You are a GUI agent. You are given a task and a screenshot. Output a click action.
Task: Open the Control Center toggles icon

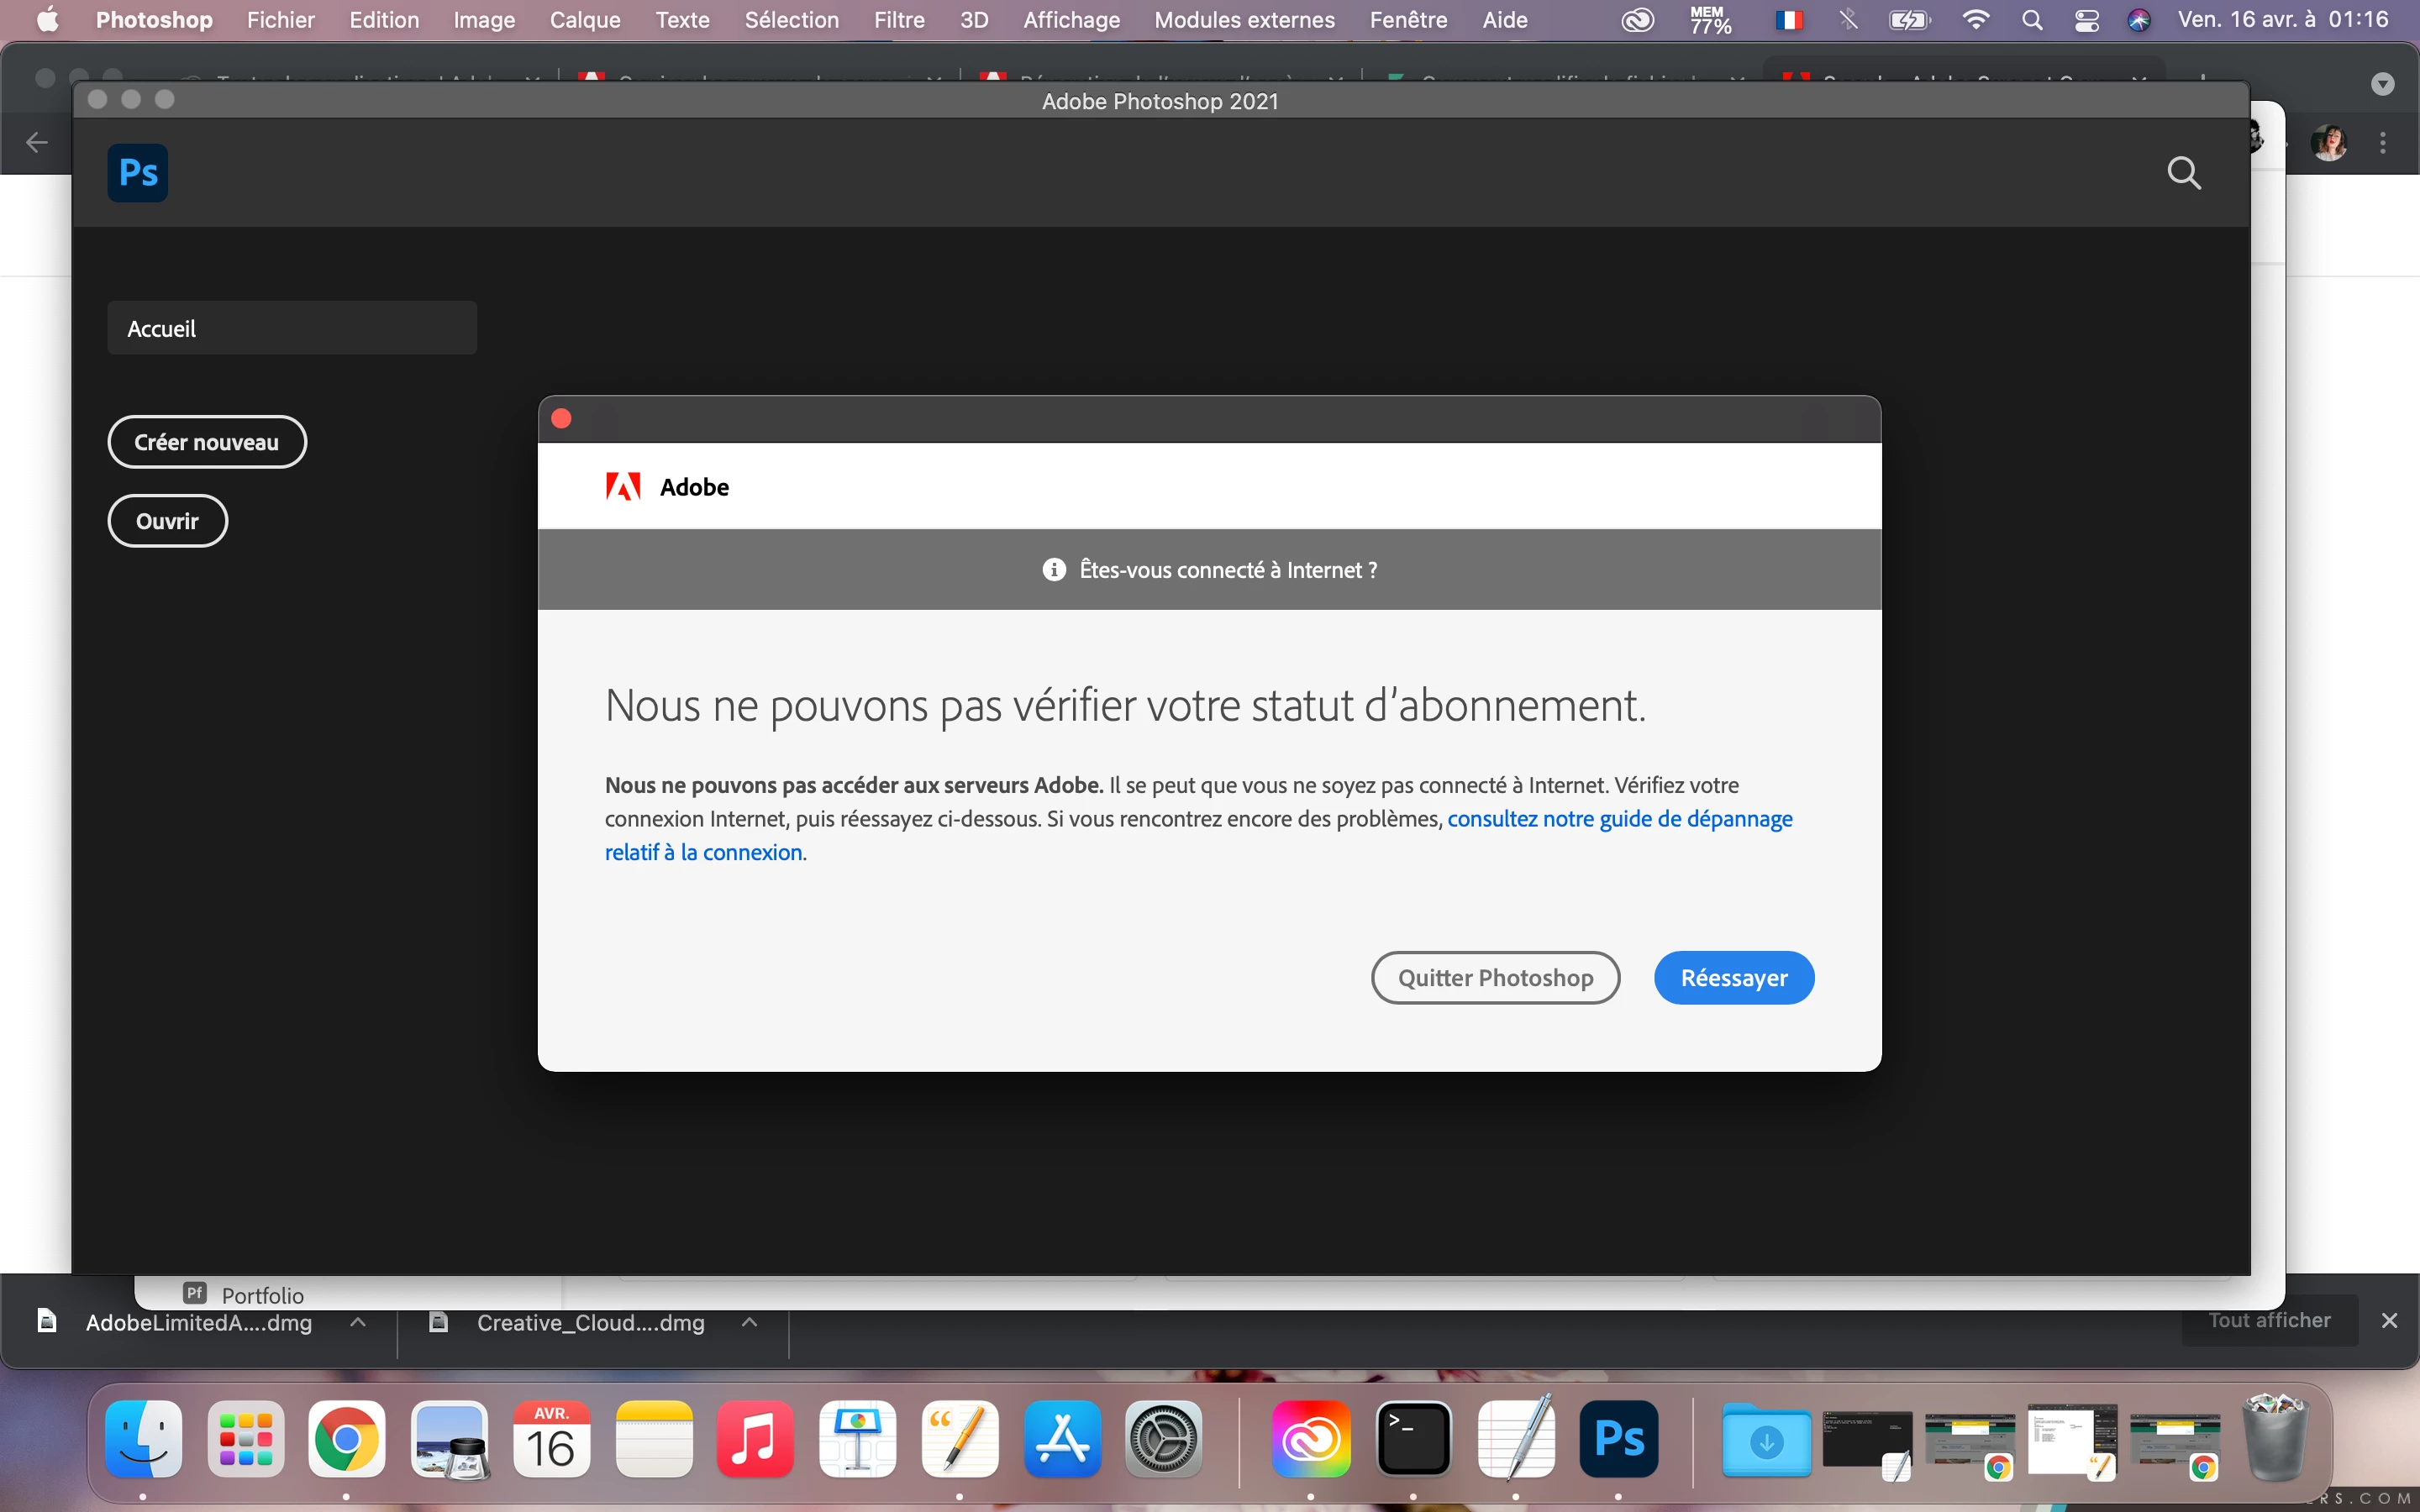[x=2086, y=20]
